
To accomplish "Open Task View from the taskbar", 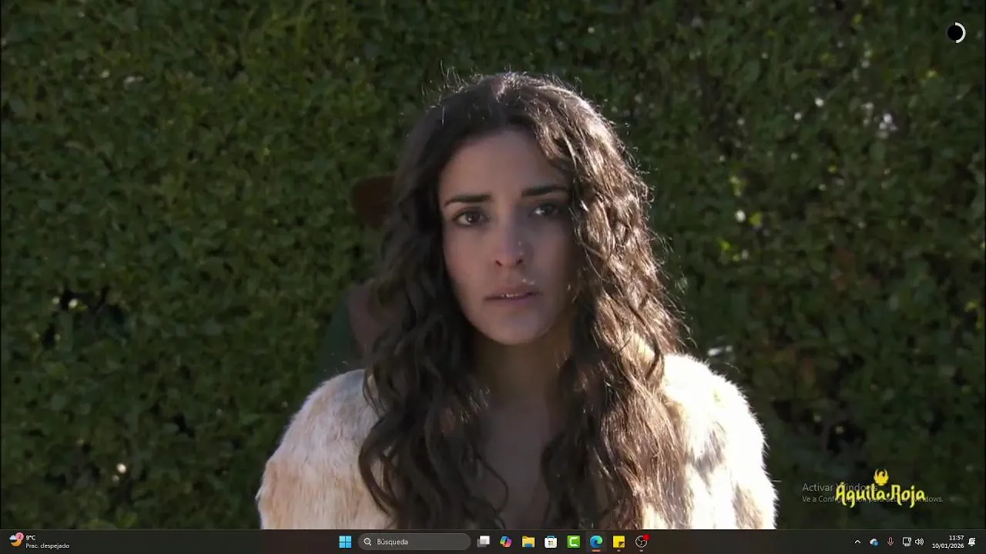I will coord(483,542).
